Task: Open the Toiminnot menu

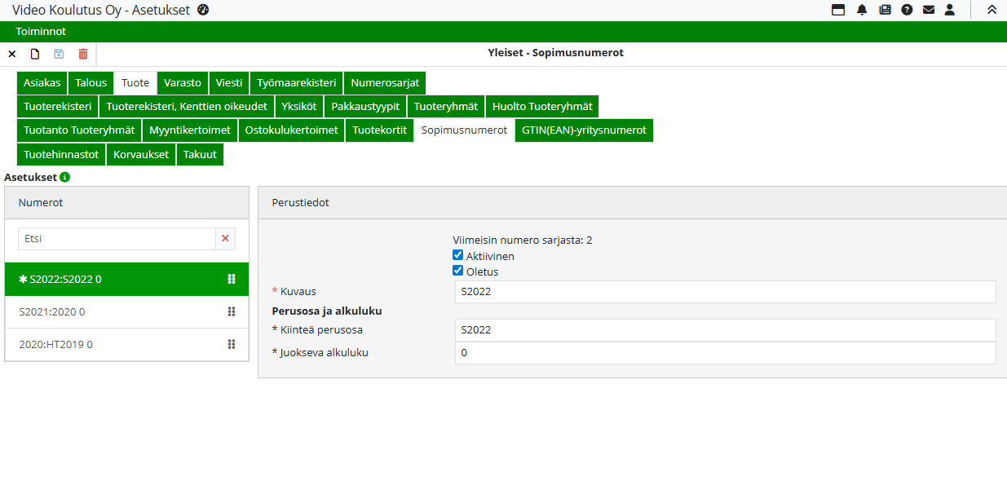Action: [x=41, y=32]
